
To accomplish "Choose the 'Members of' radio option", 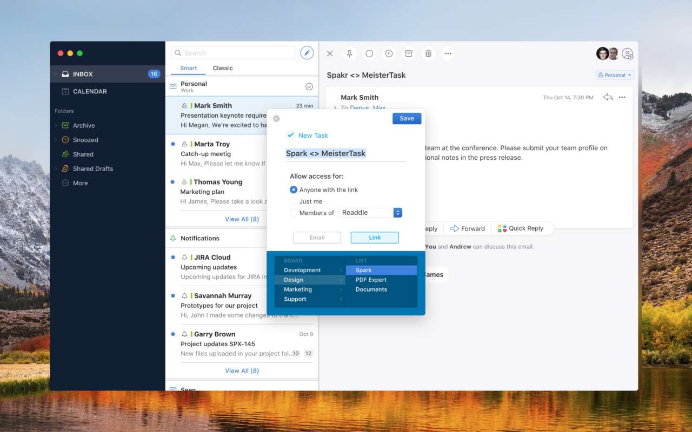I will 294,213.
